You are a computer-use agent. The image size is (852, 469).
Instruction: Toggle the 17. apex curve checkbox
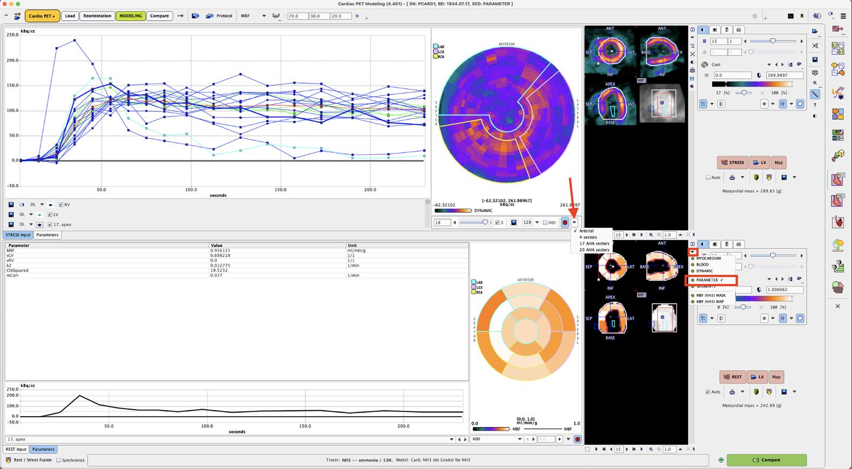pos(50,225)
